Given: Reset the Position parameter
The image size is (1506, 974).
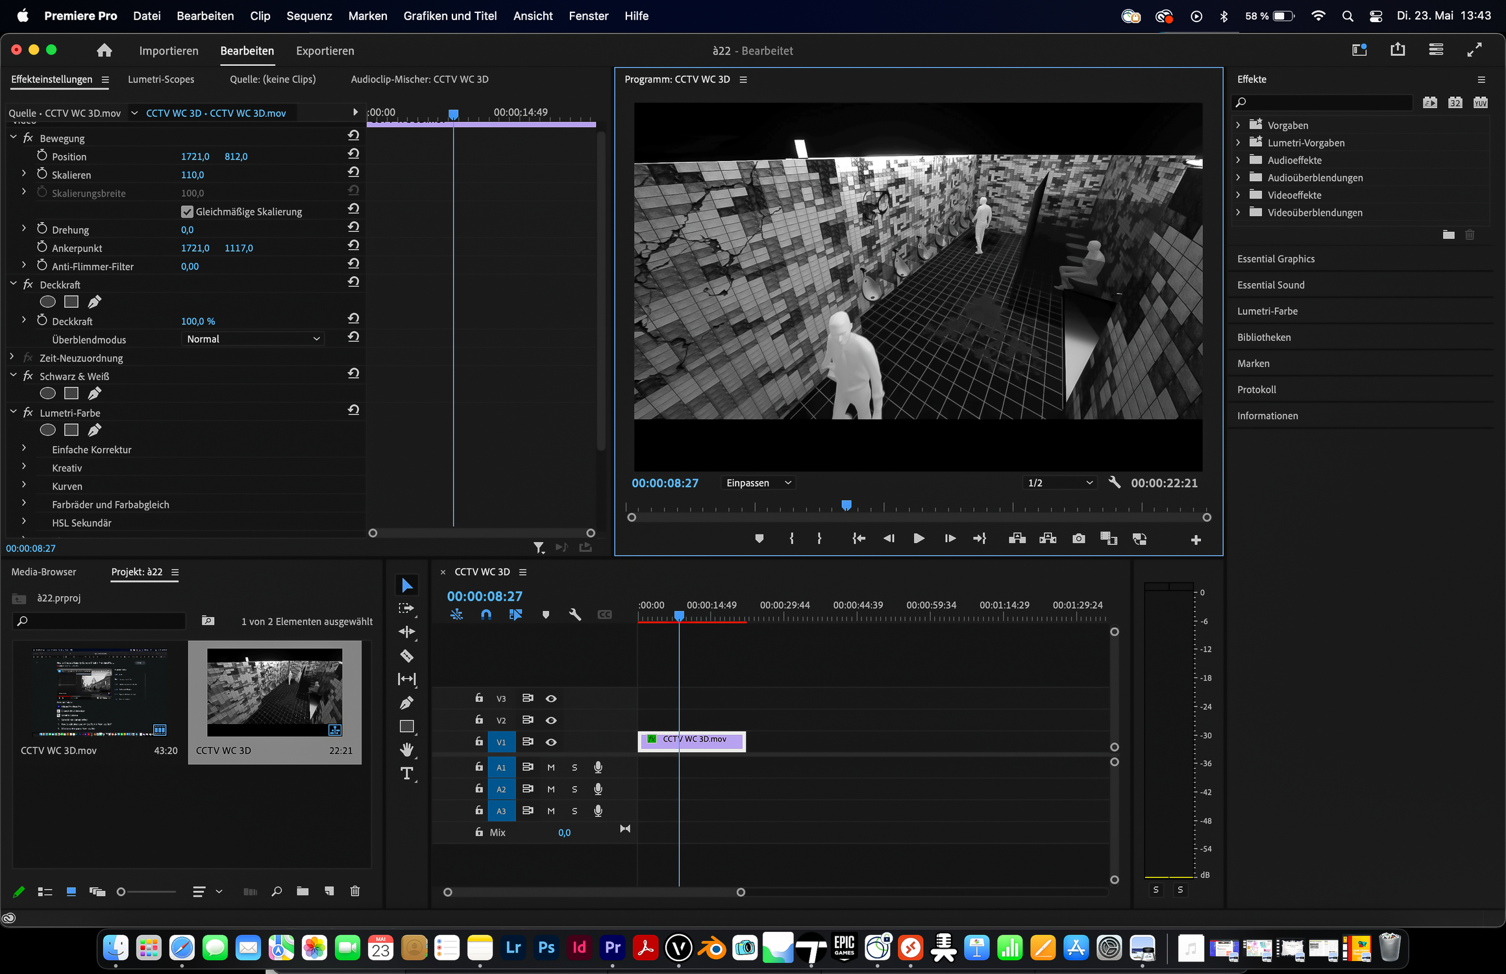Looking at the screenshot, I should pyautogui.click(x=353, y=154).
